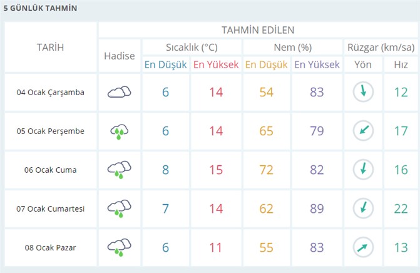The image size is (420, 273).
Task: Click the Hadise column header
Action: pyautogui.click(x=119, y=56)
